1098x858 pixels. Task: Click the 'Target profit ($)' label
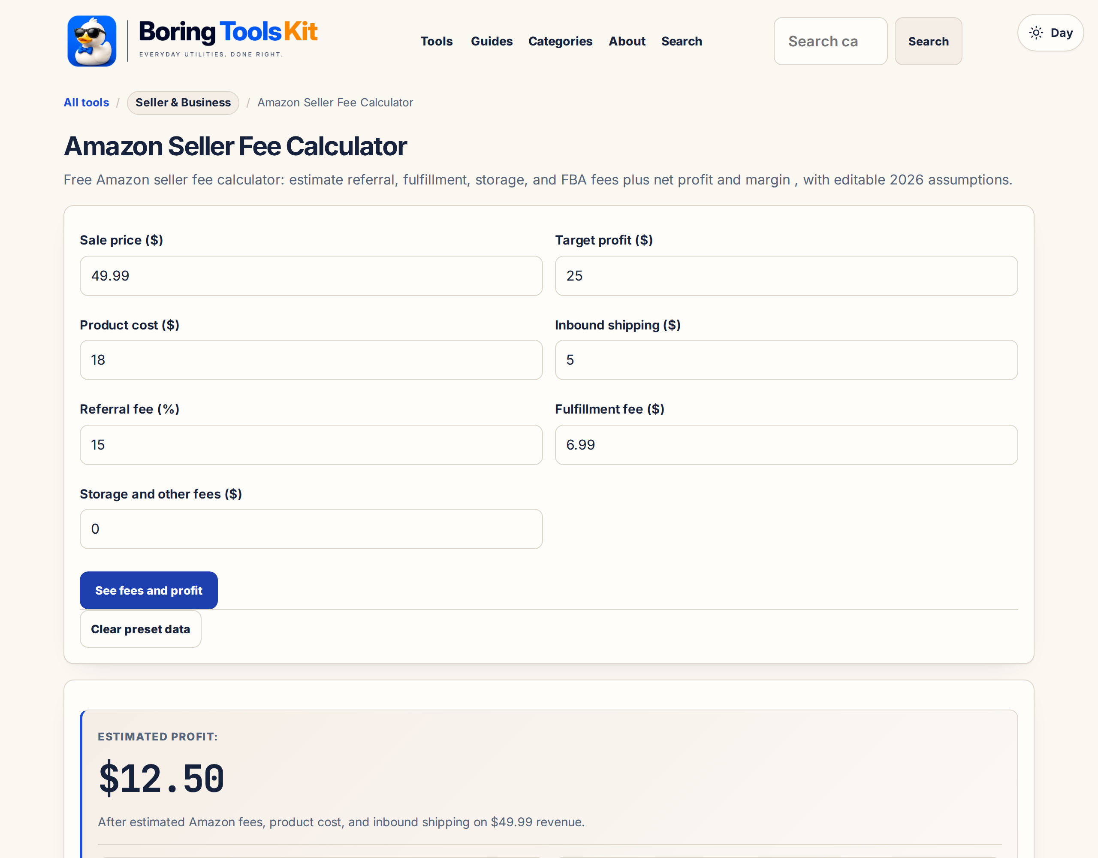pyautogui.click(x=604, y=240)
